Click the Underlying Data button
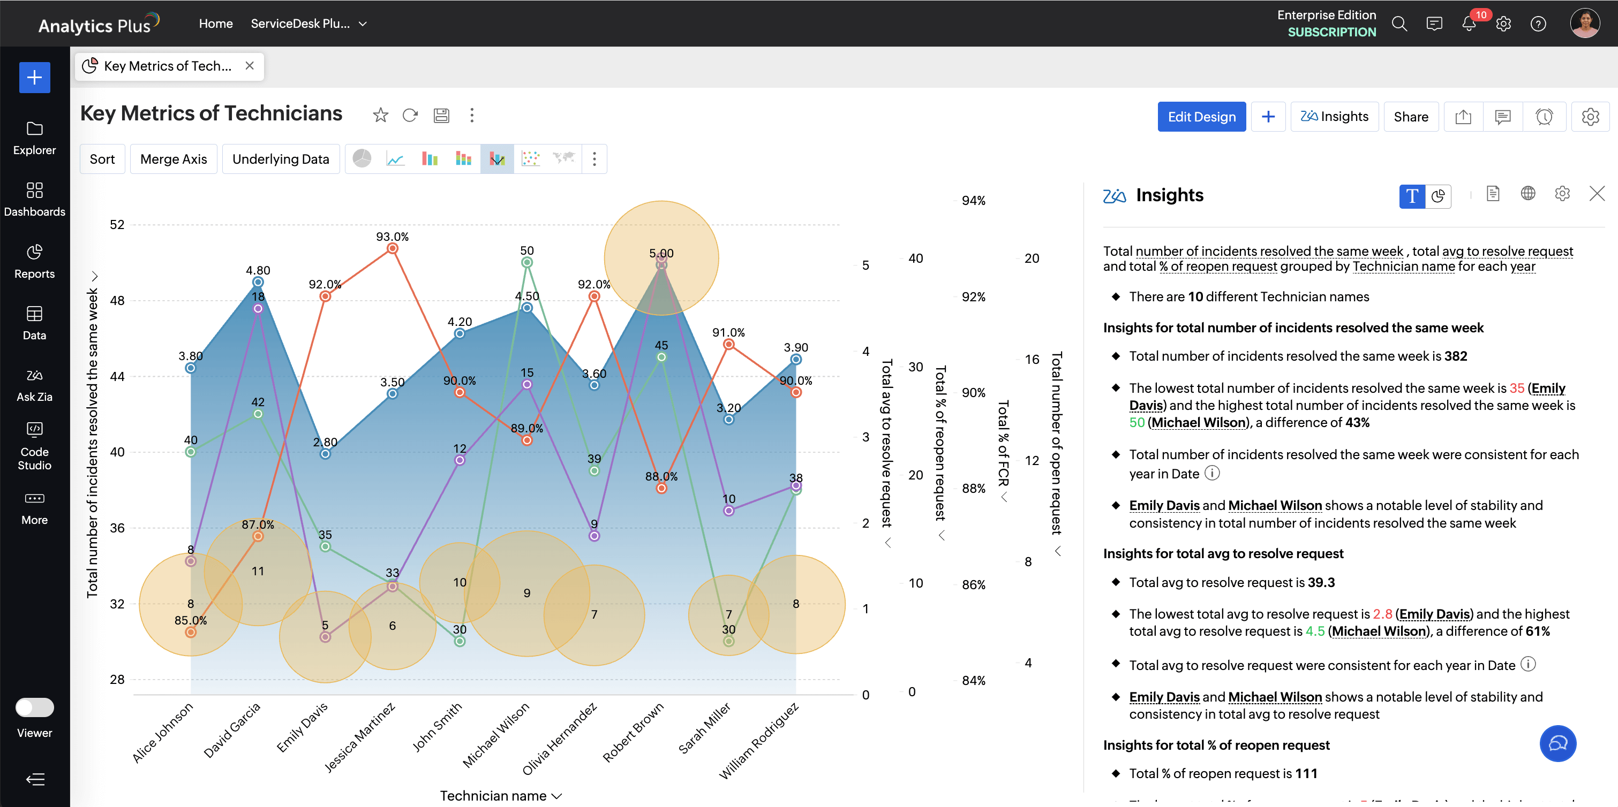 click(281, 159)
